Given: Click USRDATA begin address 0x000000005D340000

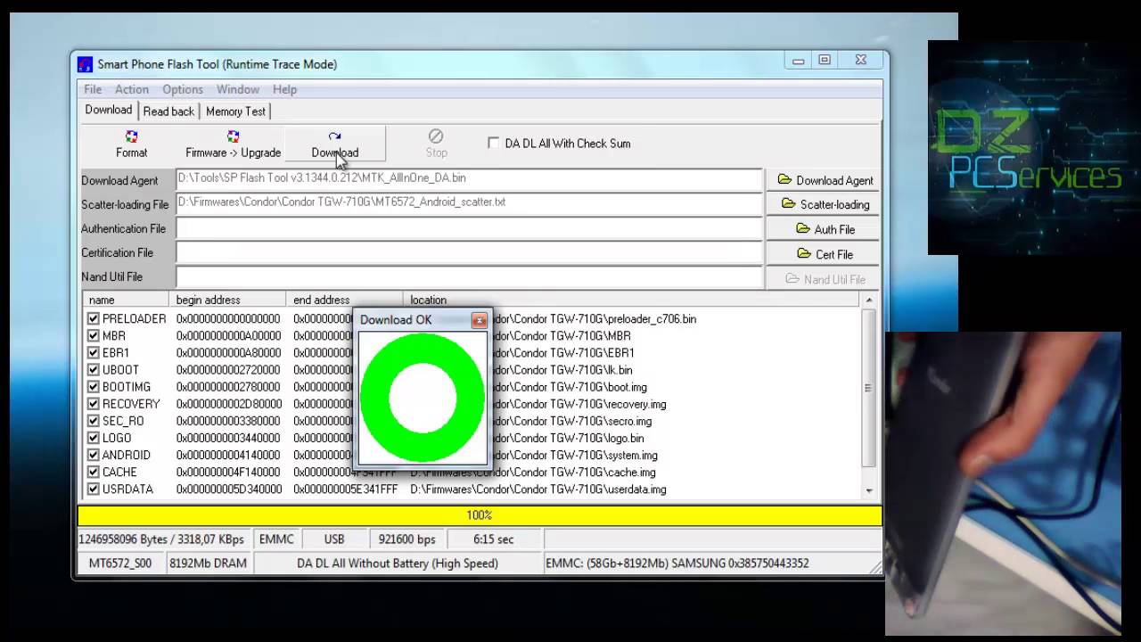Looking at the screenshot, I should [229, 489].
